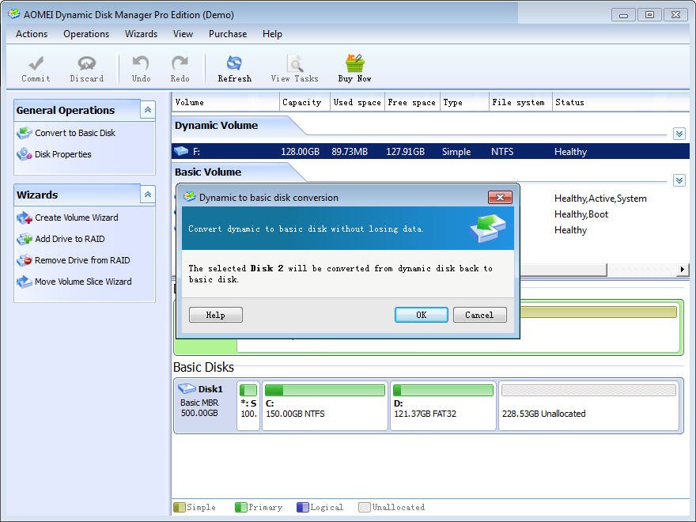
Task: Click the Buy Now basket icon
Action: pos(354,63)
